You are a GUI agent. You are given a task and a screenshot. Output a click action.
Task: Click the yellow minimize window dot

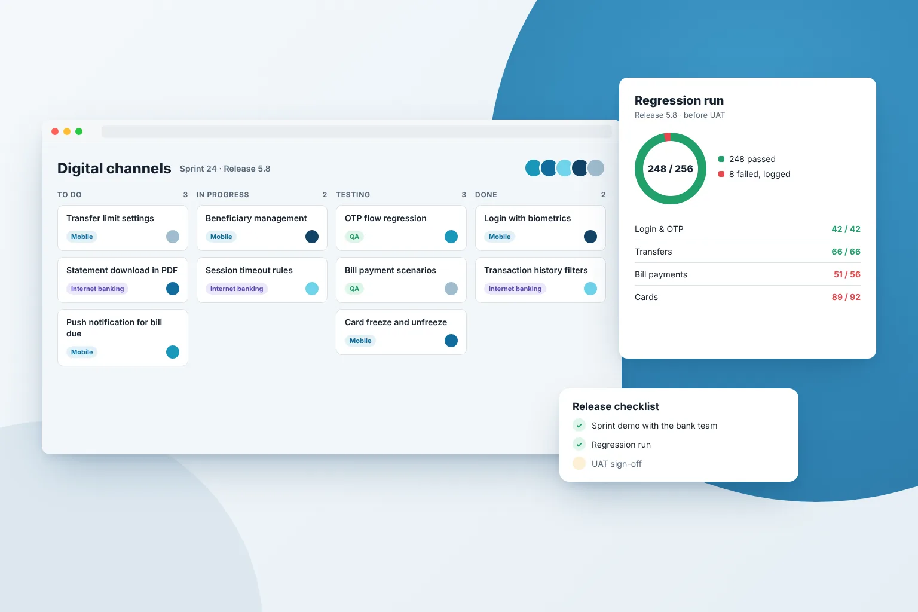[x=67, y=131]
